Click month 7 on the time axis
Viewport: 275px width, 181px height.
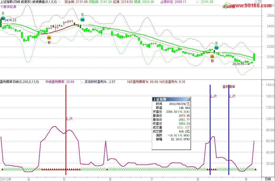coord(152,179)
